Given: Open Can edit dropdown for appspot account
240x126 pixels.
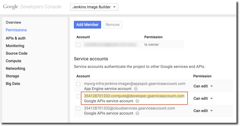Looking at the screenshot, I should pos(203,86).
